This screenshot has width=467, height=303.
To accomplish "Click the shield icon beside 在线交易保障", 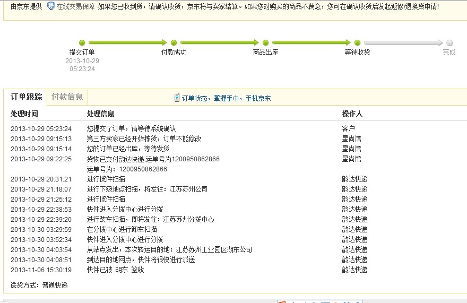I will 51,6.
